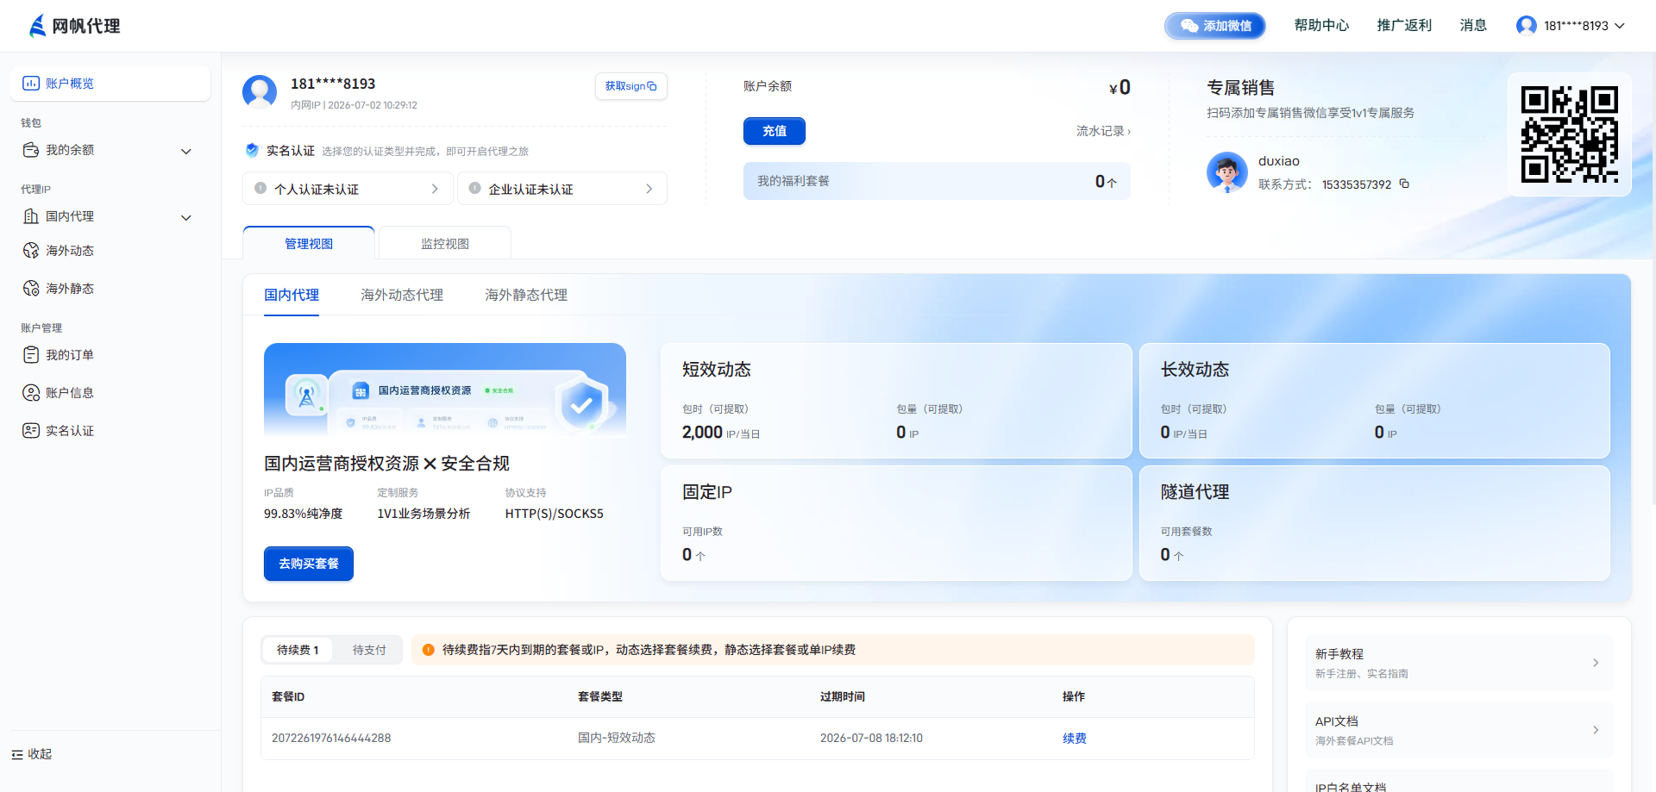Expand the API文档 right chevron
Image resolution: width=1656 pixels, height=792 pixels.
(x=1596, y=730)
